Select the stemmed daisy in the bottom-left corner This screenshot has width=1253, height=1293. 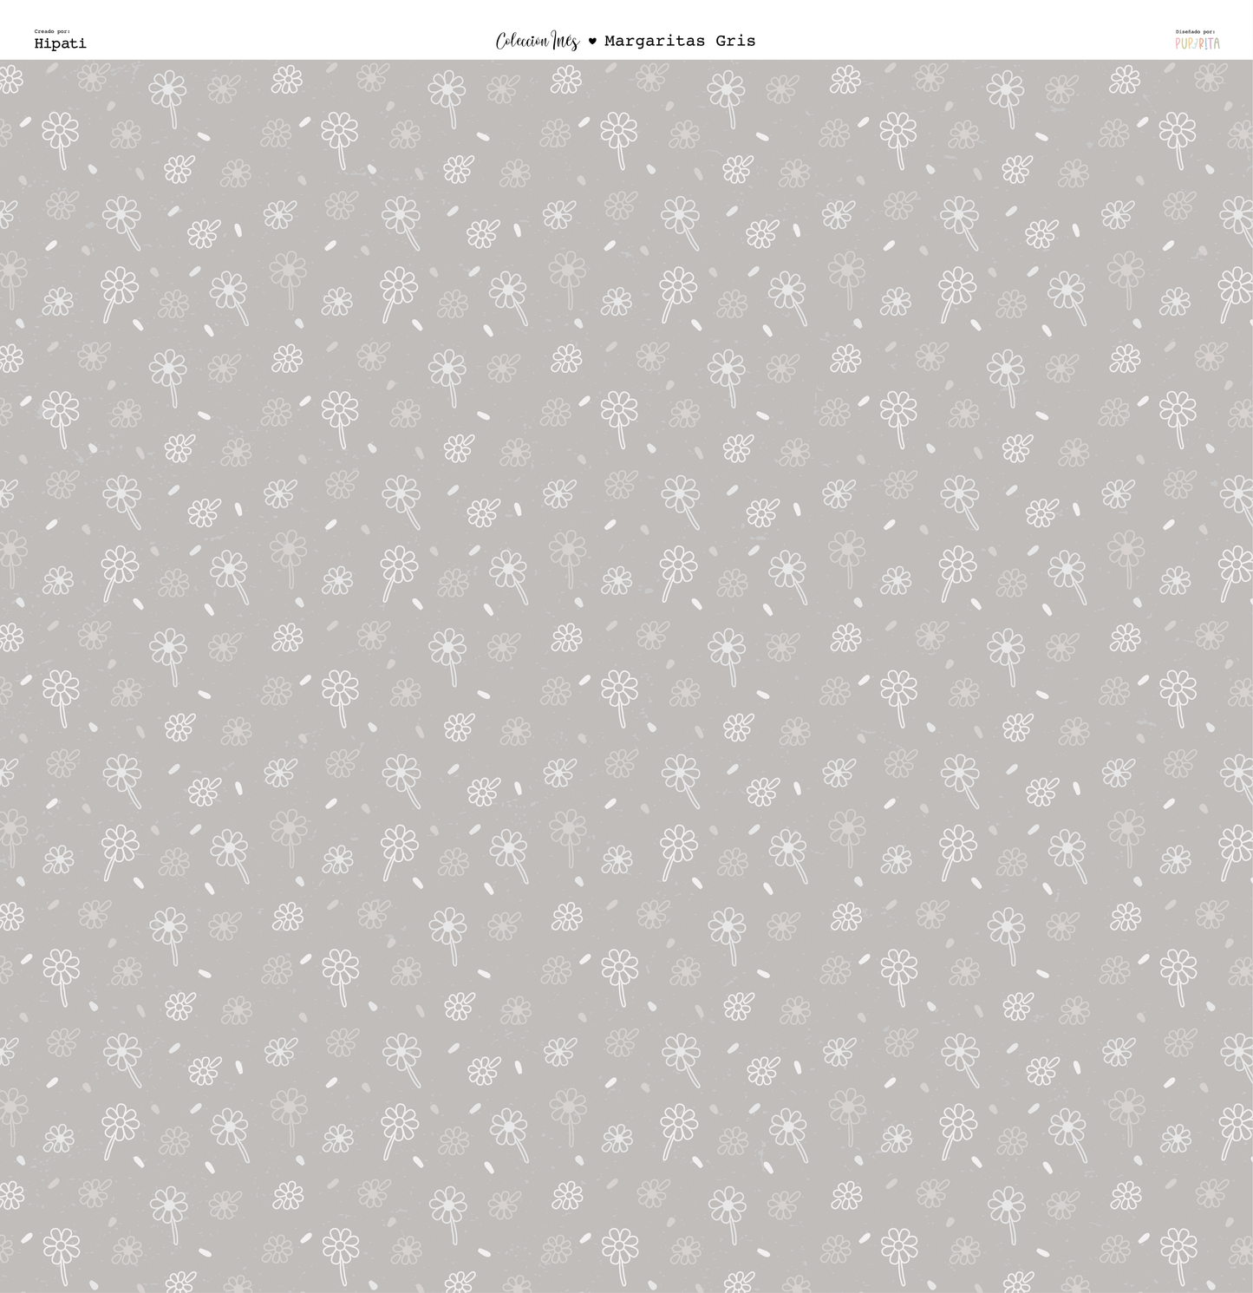click(x=61, y=1249)
